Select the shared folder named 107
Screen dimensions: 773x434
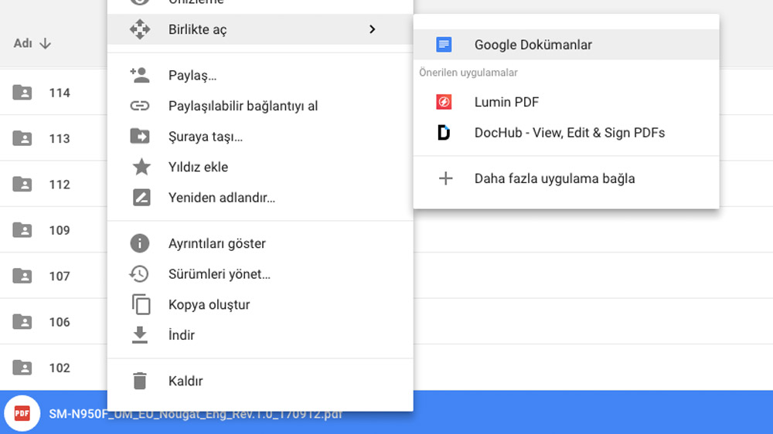[54, 276]
